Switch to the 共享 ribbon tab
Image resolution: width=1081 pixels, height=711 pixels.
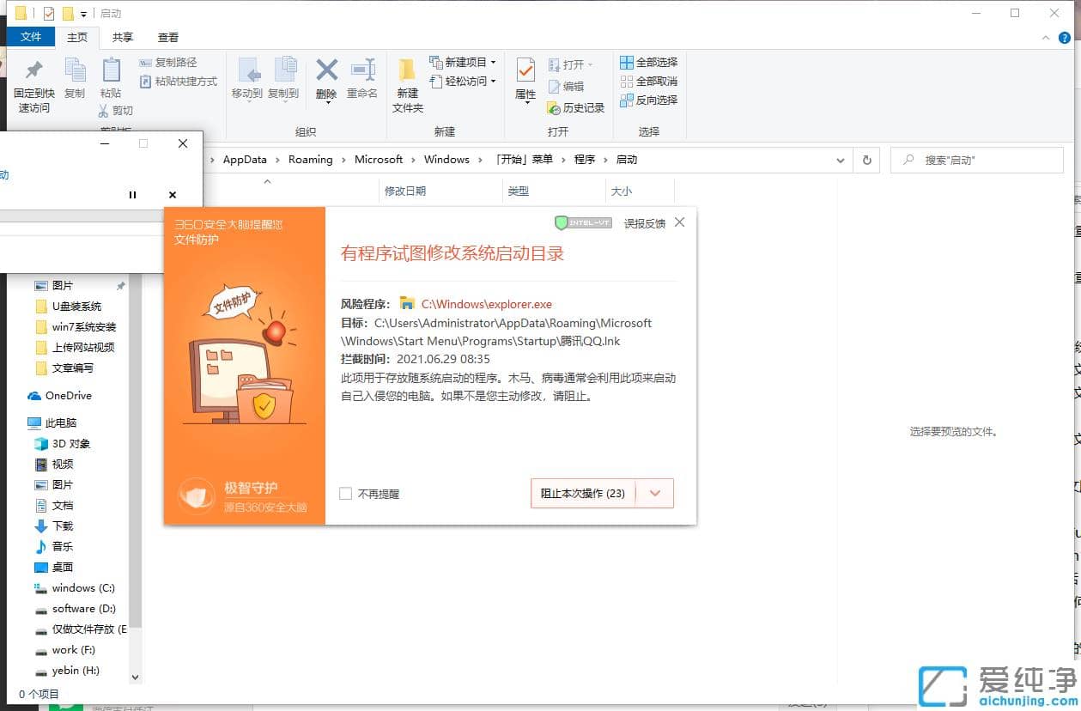(123, 37)
